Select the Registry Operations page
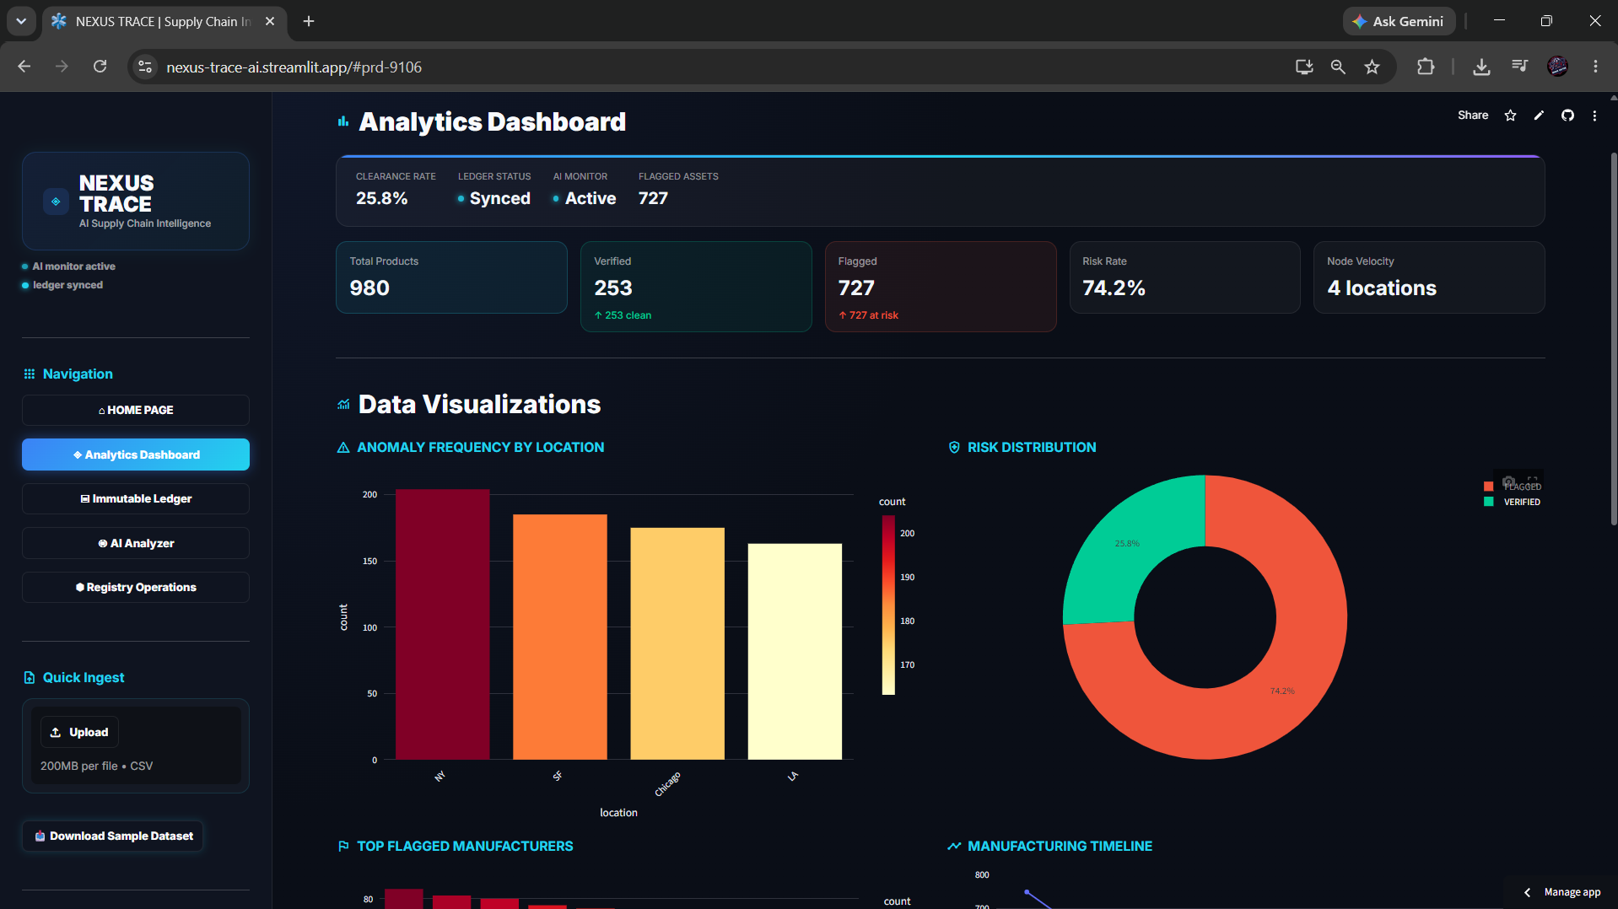This screenshot has width=1618, height=909. (136, 588)
